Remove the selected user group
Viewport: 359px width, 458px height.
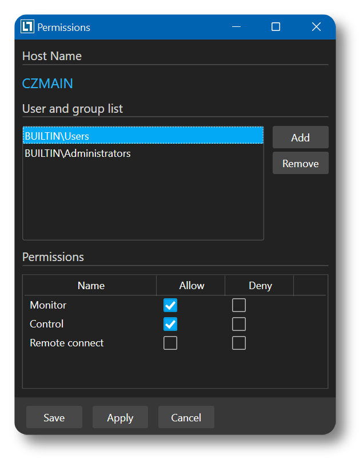(300, 163)
